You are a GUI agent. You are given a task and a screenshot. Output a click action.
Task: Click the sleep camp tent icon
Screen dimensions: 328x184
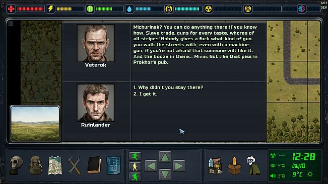(x=253, y=166)
